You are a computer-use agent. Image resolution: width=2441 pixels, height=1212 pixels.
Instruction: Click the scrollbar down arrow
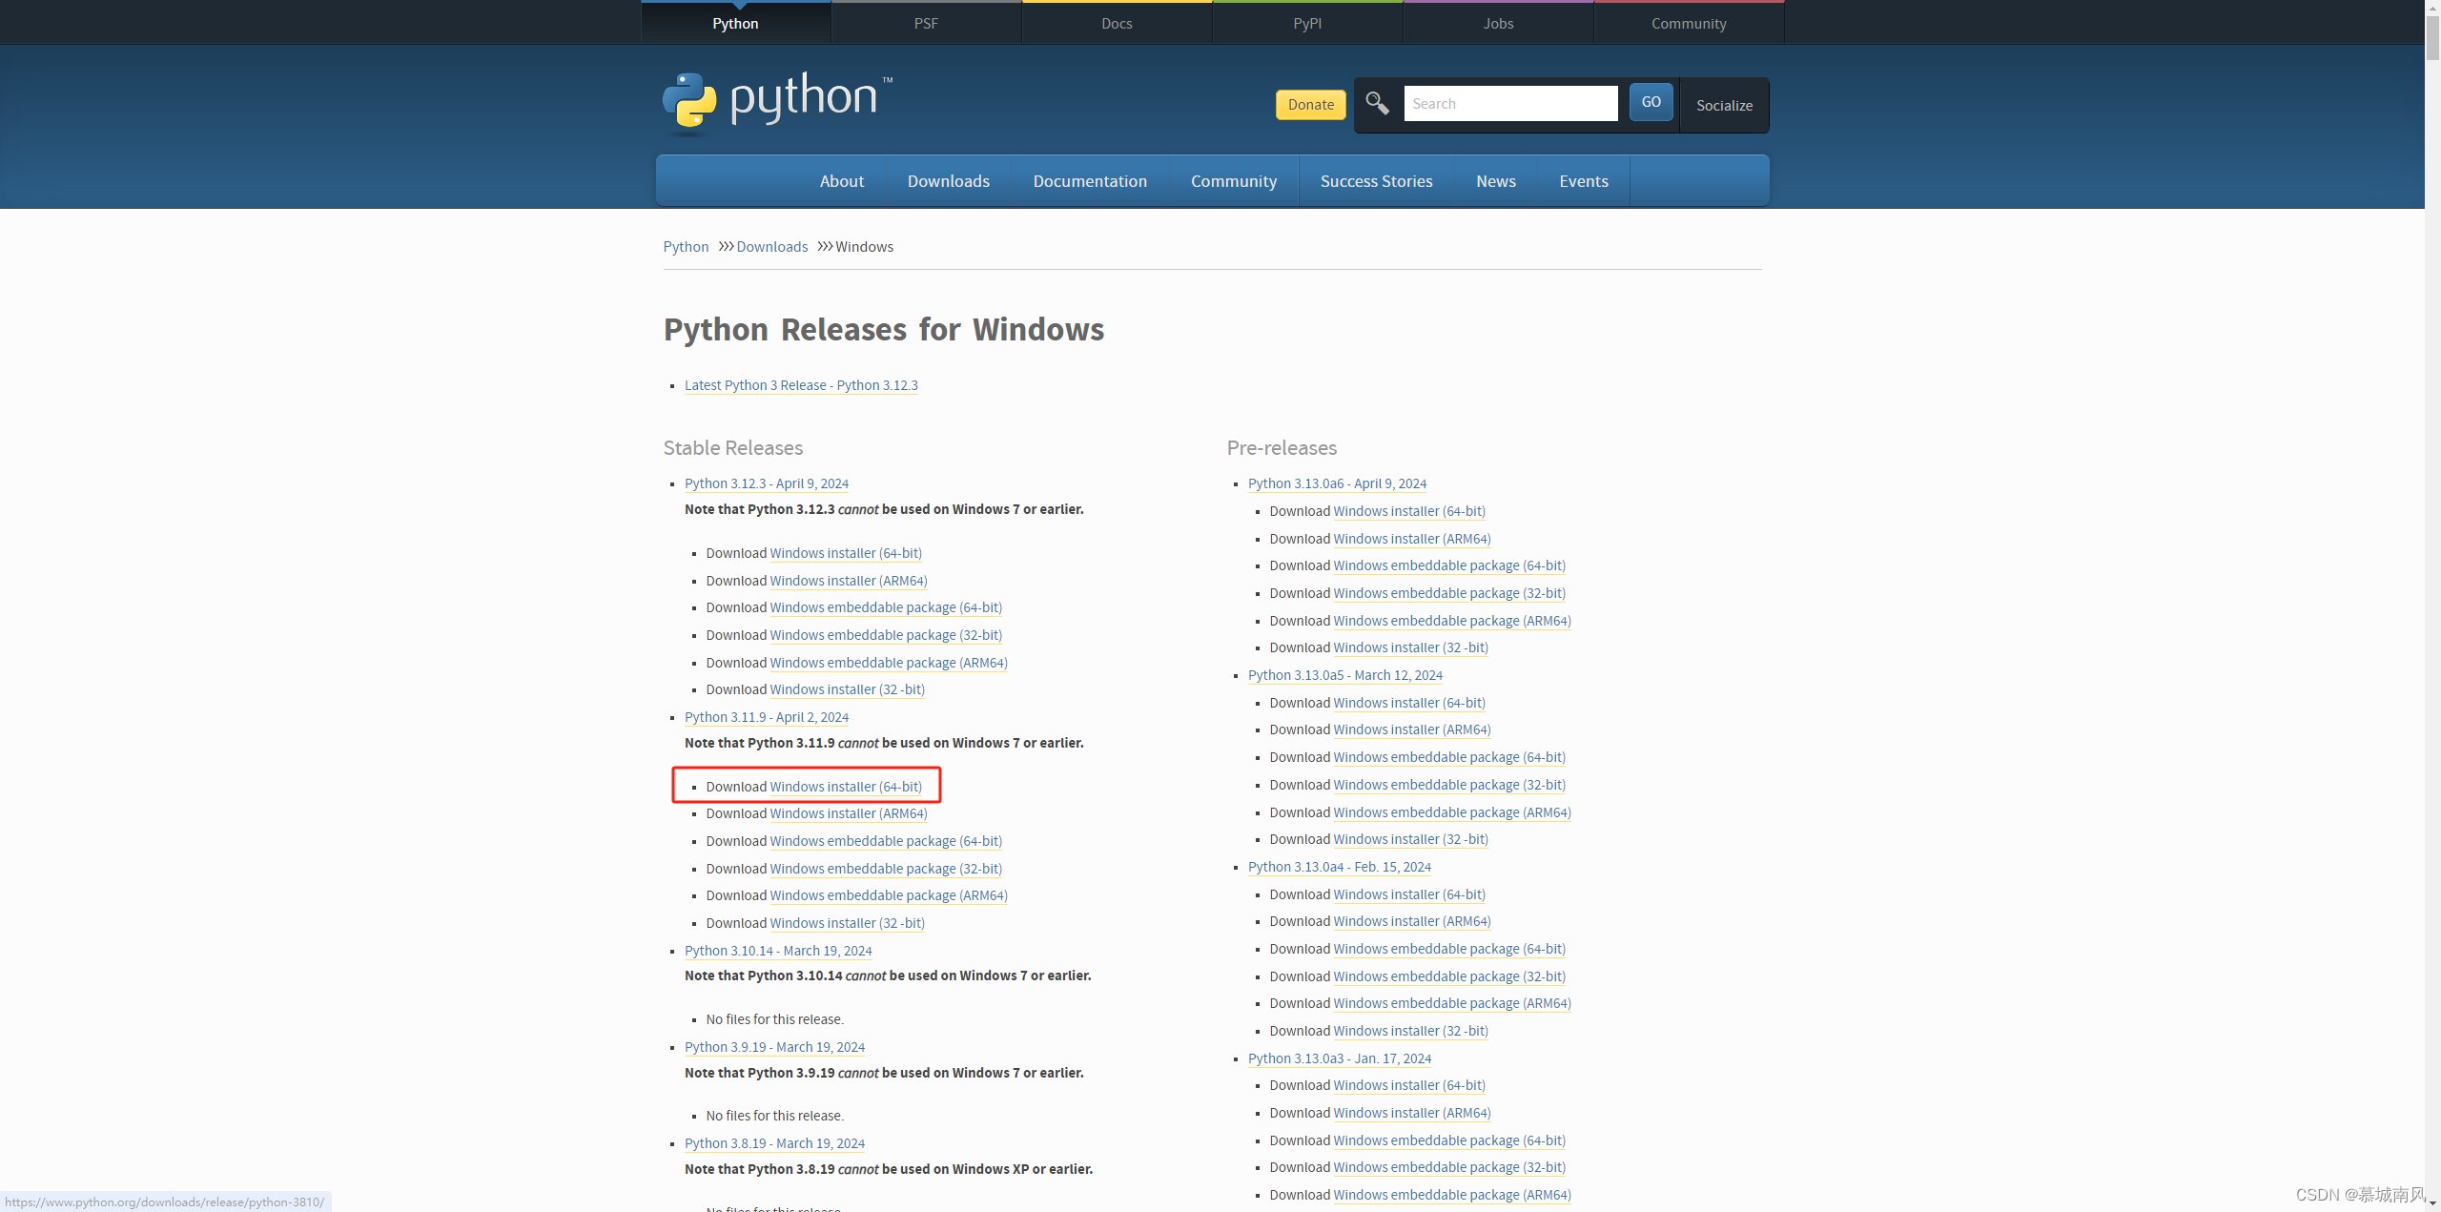(x=2432, y=1203)
